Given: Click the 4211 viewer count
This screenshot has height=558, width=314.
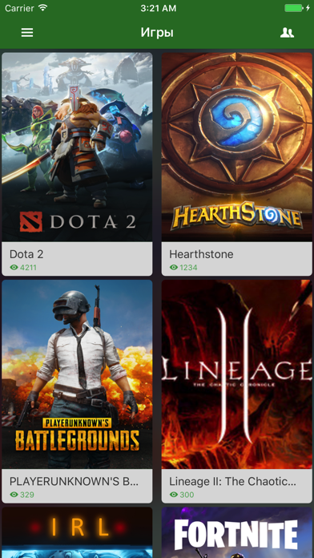Looking at the screenshot, I should click(x=28, y=267).
